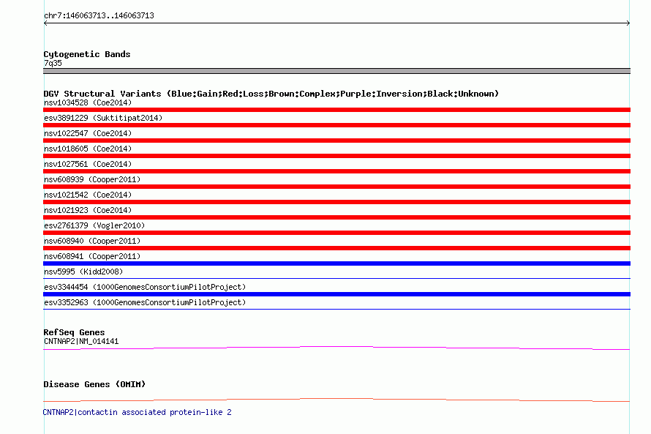
Task: Click the nsv1018605 (Coe2014) variant label
Action: 88,149
